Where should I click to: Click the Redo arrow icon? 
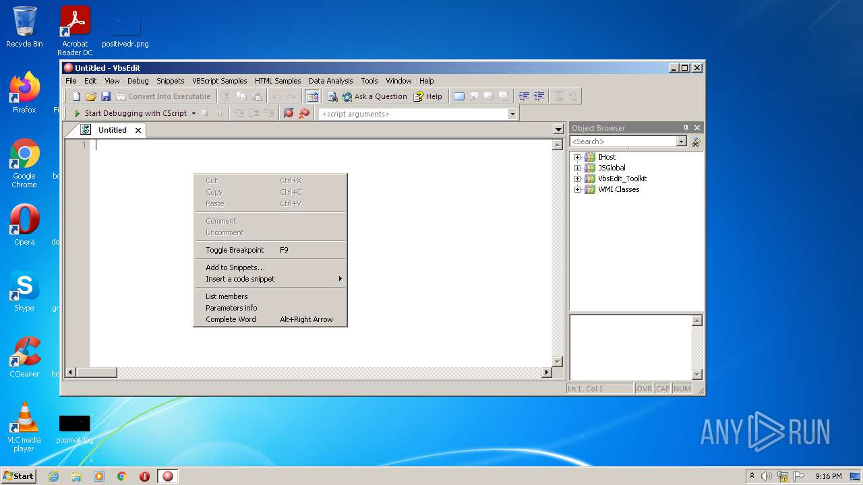point(291,96)
